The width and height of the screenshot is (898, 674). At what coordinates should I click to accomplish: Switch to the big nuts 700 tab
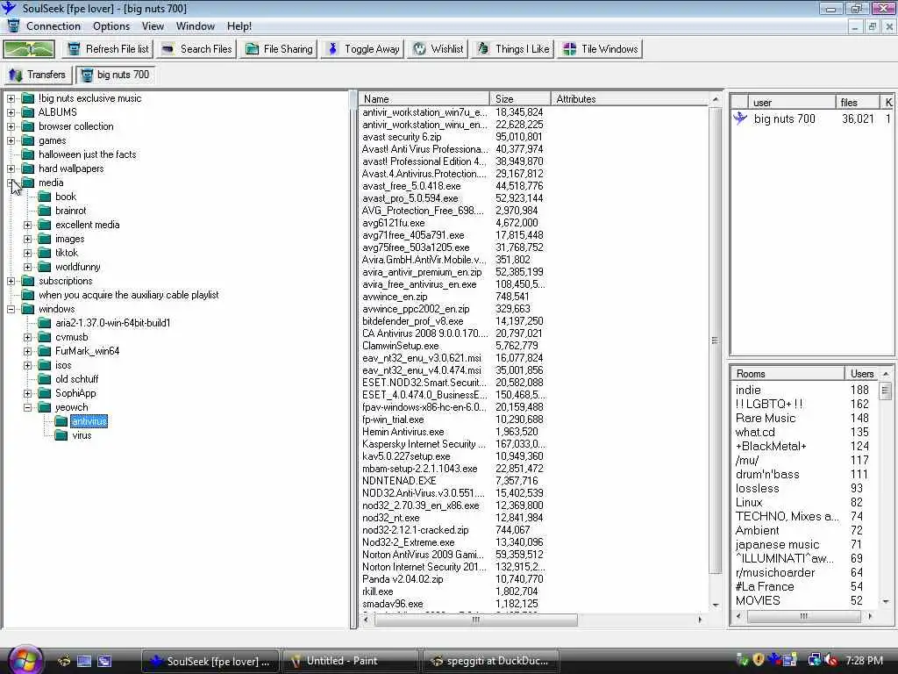point(117,75)
